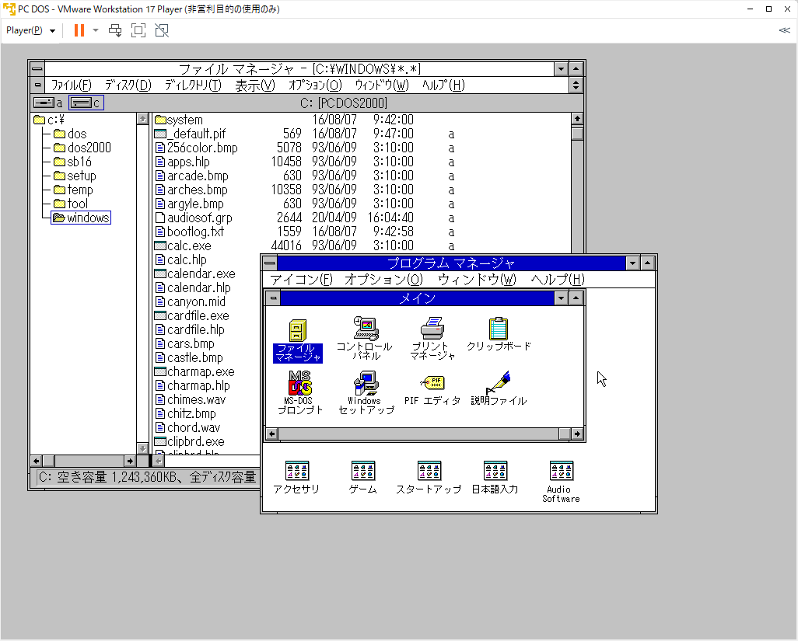
Task: Click directory tree horizontal scroll right arrow
Action: pos(130,461)
